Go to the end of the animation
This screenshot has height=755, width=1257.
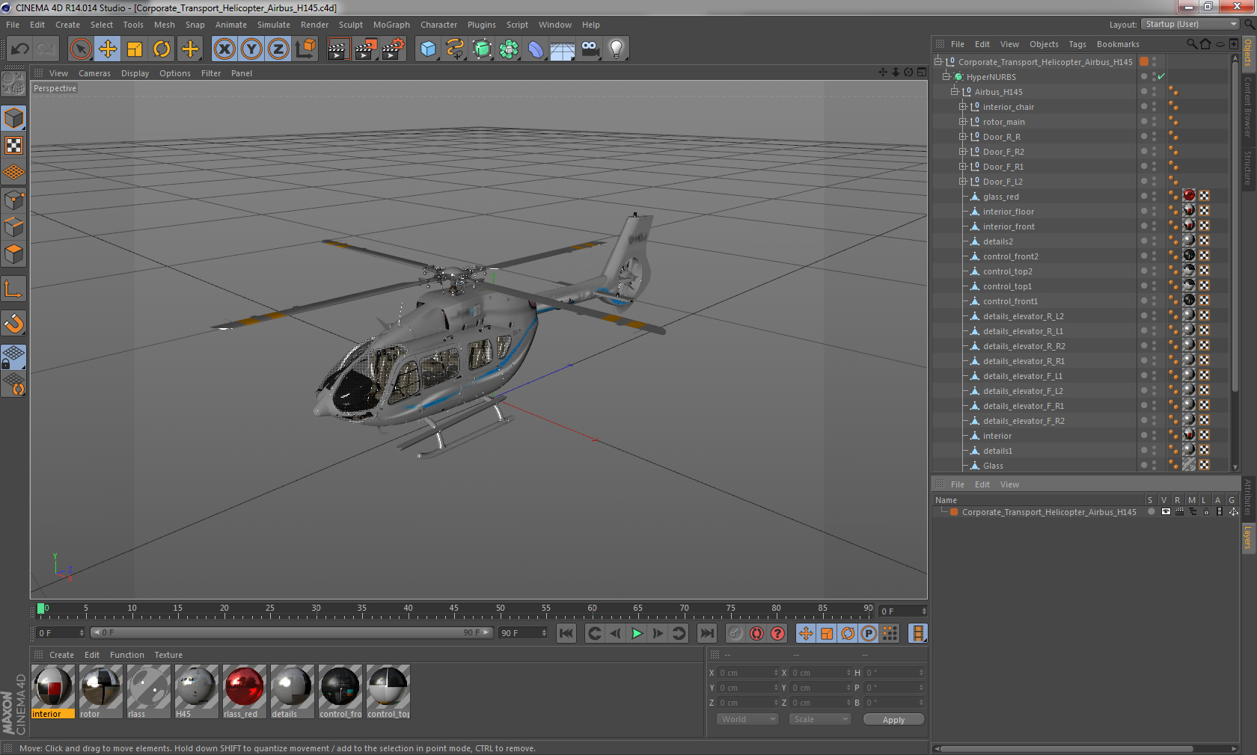[x=706, y=633]
